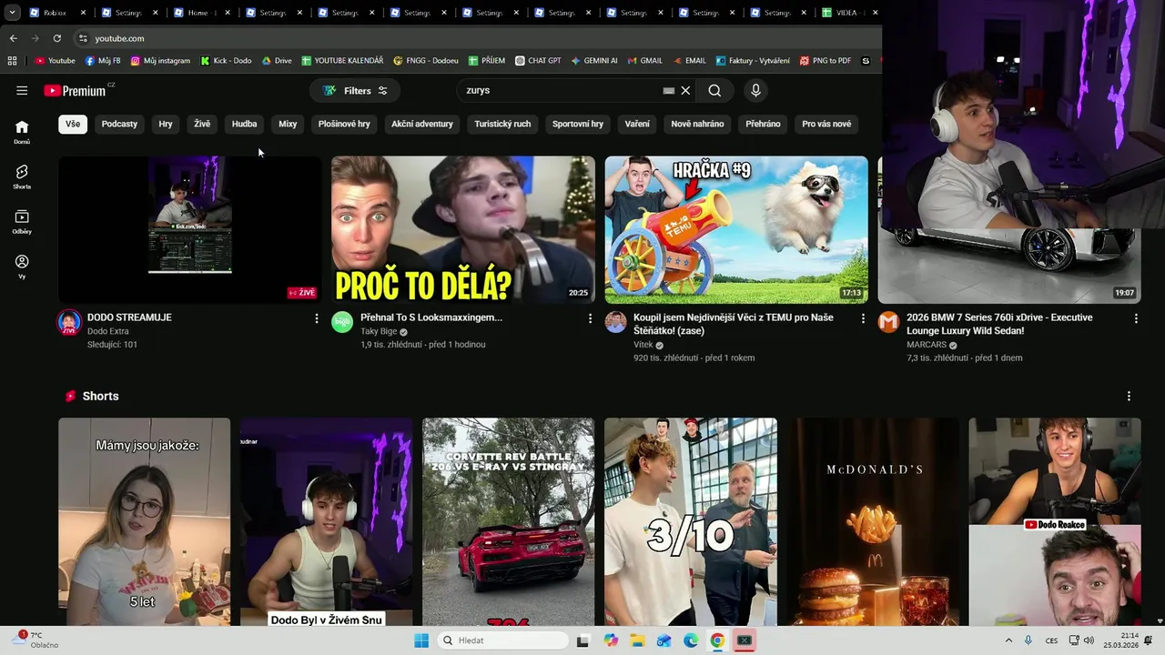This screenshot has height=655, width=1165.
Task: Open on-screen keyboard icon in search box
Action: (x=669, y=90)
